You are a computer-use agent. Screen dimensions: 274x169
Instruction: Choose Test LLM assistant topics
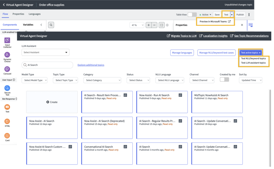tap(253, 63)
